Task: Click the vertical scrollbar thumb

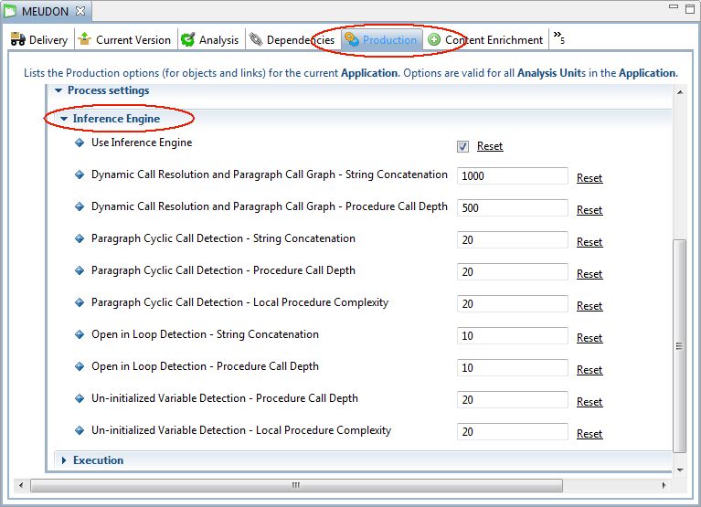Action: click(x=679, y=345)
